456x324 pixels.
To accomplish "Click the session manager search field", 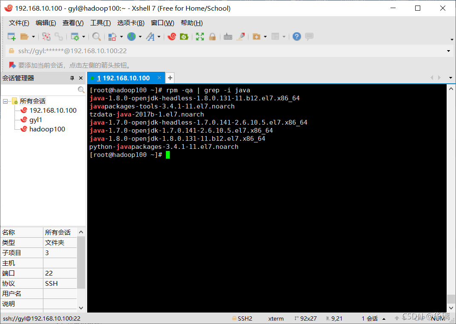I will coord(39,90).
